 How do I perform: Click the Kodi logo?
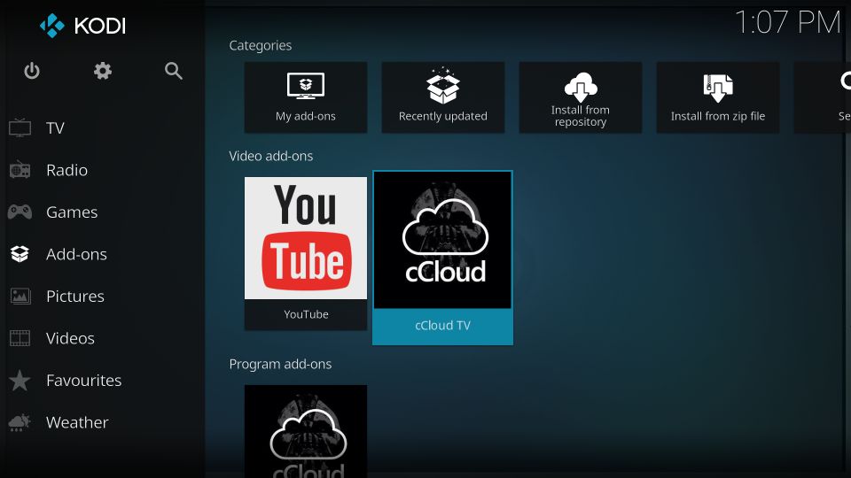[x=82, y=26]
